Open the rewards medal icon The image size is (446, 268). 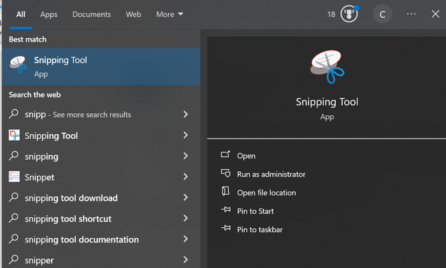click(349, 14)
